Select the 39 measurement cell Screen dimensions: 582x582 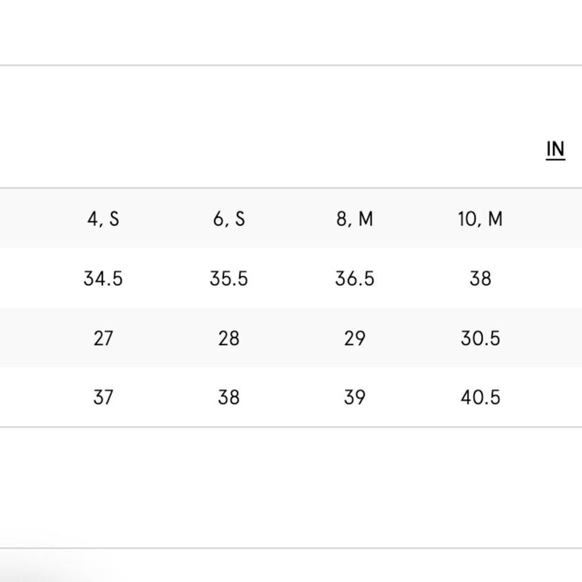coord(354,398)
